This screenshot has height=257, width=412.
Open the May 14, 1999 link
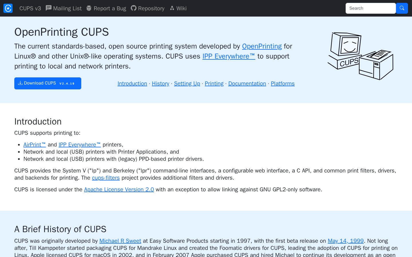[346, 241]
